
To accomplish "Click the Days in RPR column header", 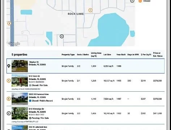I will pyautogui.click(x=133, y=55).
